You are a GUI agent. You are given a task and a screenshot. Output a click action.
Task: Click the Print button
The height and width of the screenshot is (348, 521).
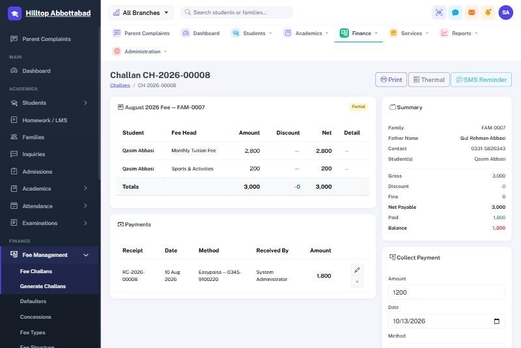pos(391,79)
